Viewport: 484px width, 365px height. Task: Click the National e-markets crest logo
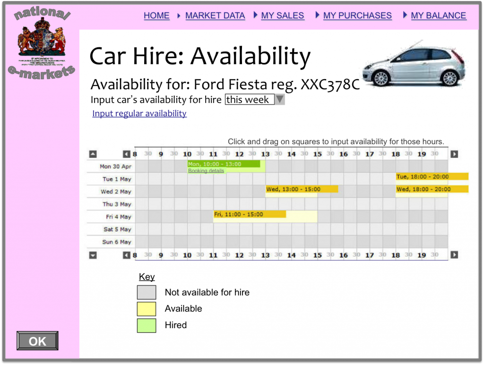pos(42,42)
